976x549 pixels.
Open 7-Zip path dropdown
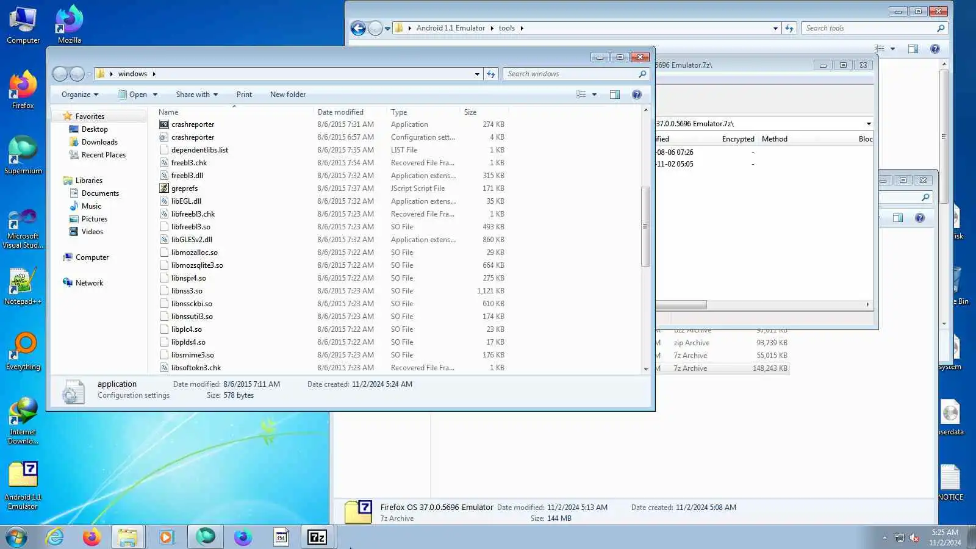[869, 124]
